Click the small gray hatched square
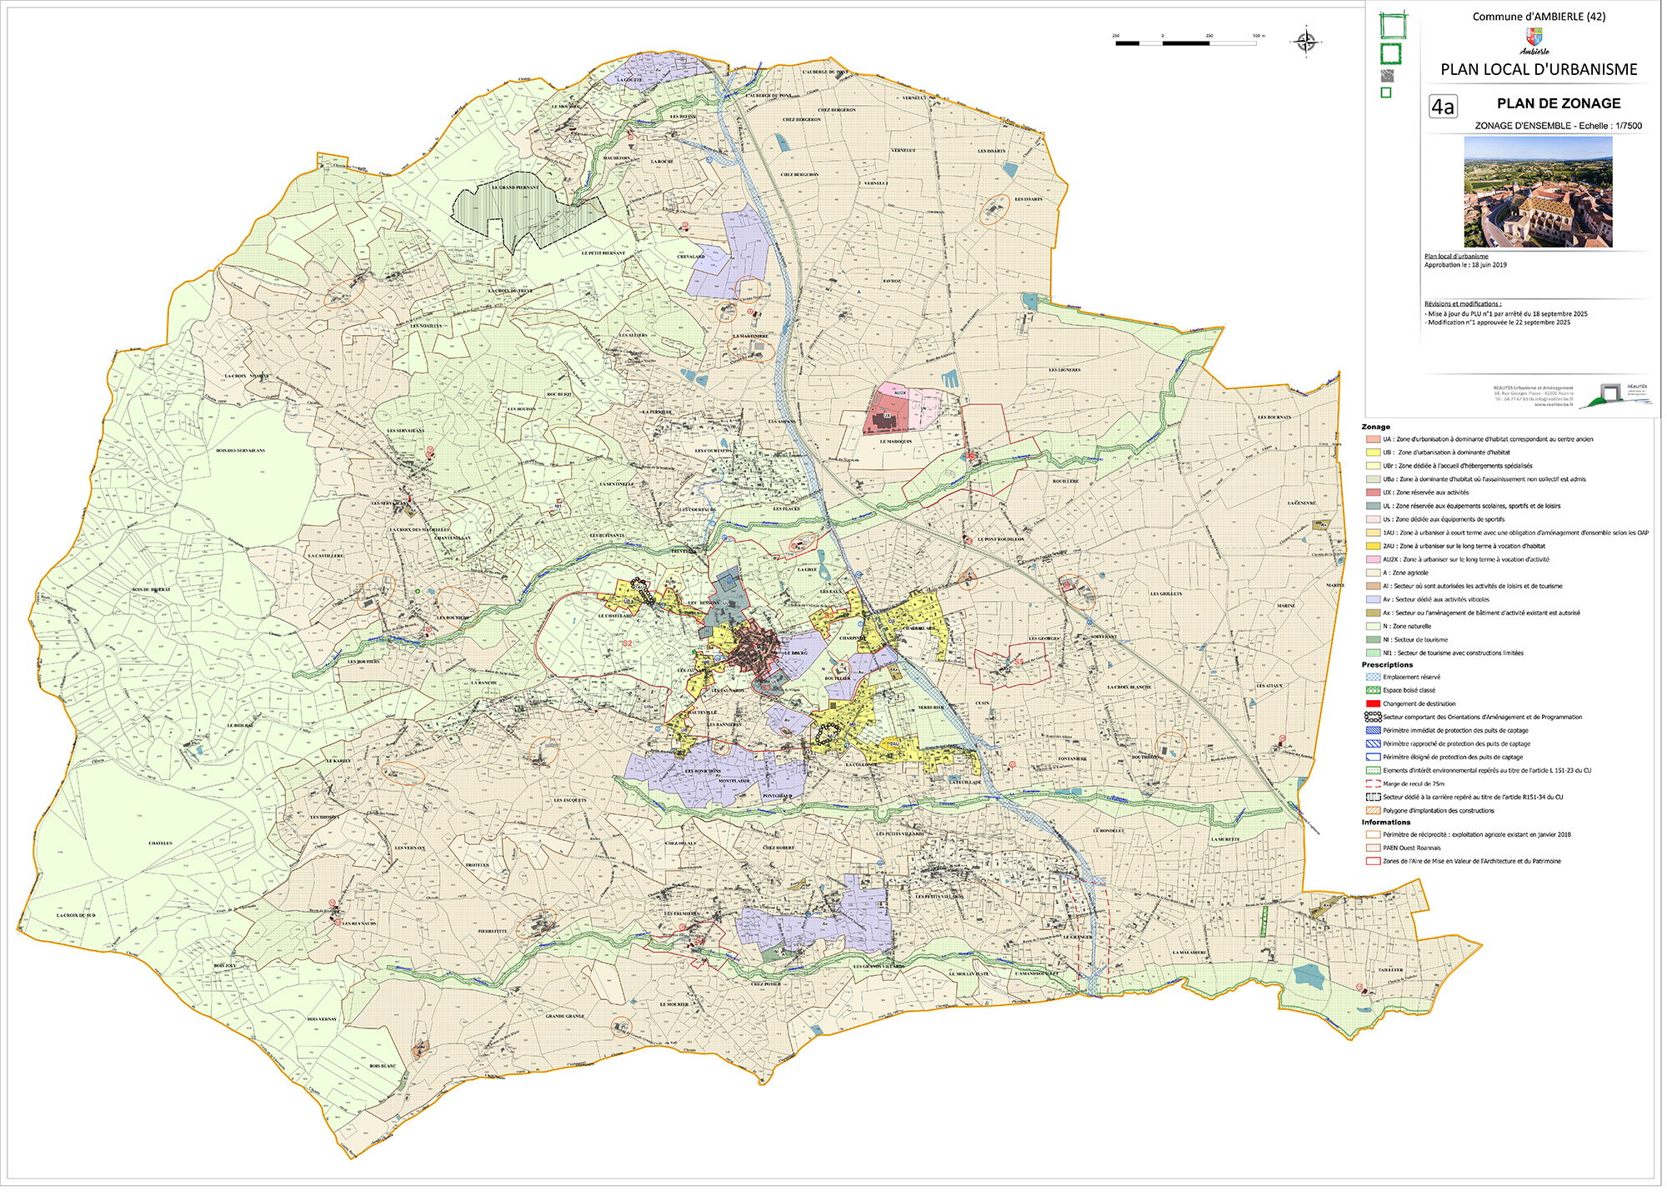This screenshot has width=1667, height=1196. click(x=1387, y=76)
